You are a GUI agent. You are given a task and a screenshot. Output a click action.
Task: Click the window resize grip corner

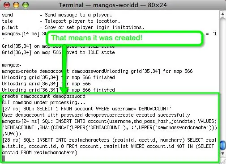(x=223, y=161)
